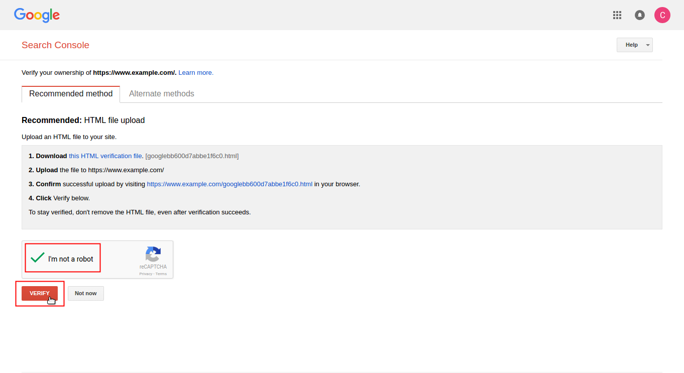Click the "I'm not a robot" label

[71, 259]
